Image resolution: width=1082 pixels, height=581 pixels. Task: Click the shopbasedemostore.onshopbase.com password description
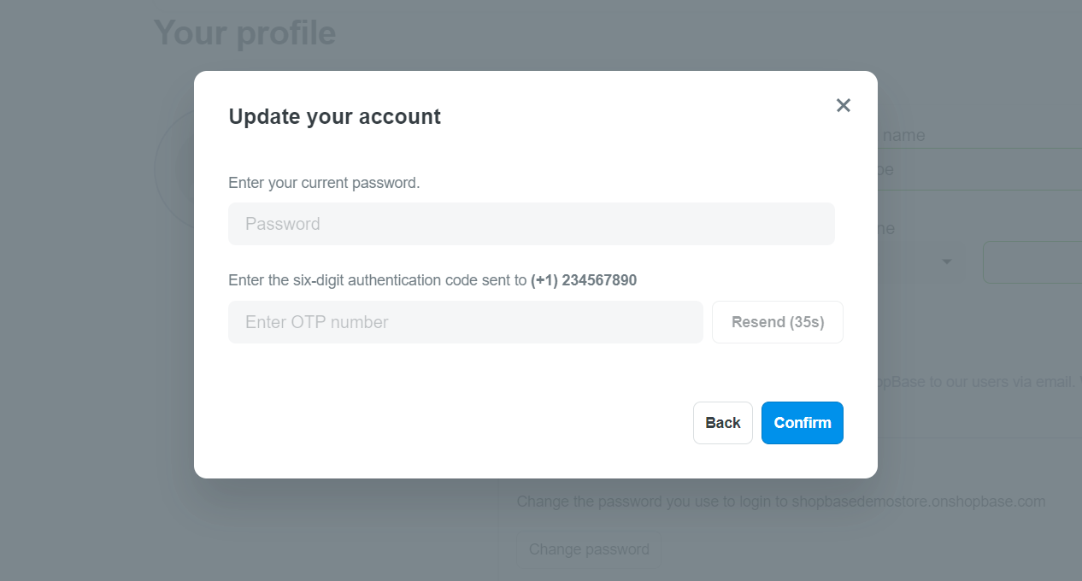(780, 502)
